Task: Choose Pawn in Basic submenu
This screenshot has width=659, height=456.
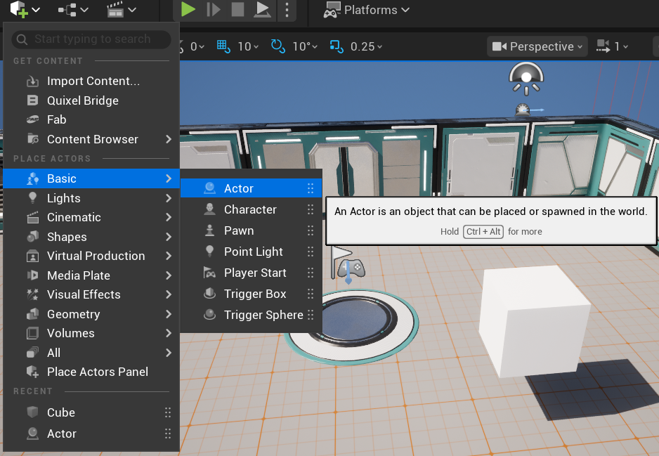Action: coord(251,230)
